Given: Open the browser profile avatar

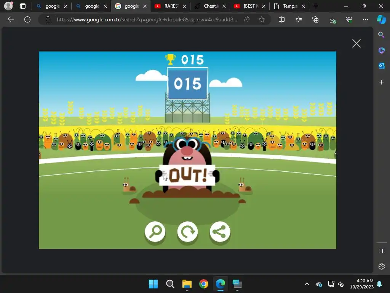Looking at the screenshot, I should point(8,6).
